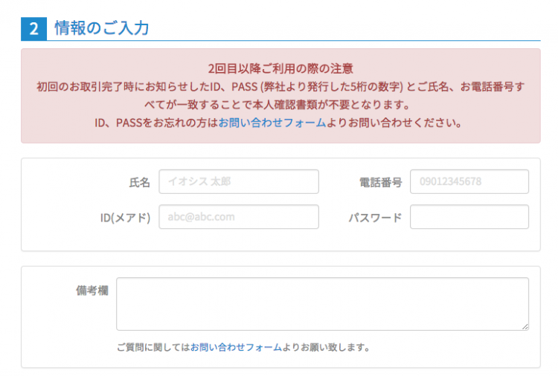Open お問い合わせフォーム link below the remarks box
Viewport: 558px width, 376px height.
[236, 347]
